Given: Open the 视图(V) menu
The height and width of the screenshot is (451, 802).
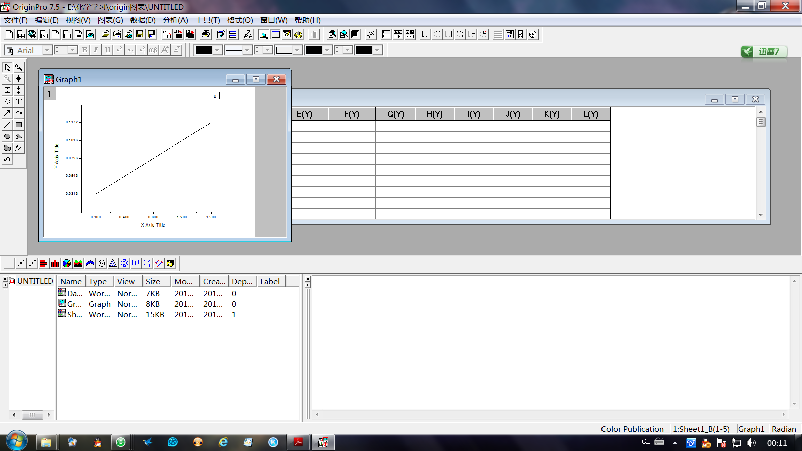Looking at the screenshot, I should (78, 20).
